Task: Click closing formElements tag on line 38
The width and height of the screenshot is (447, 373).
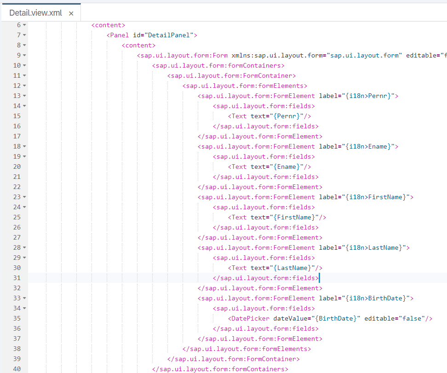Action: (x=246, y=349)
